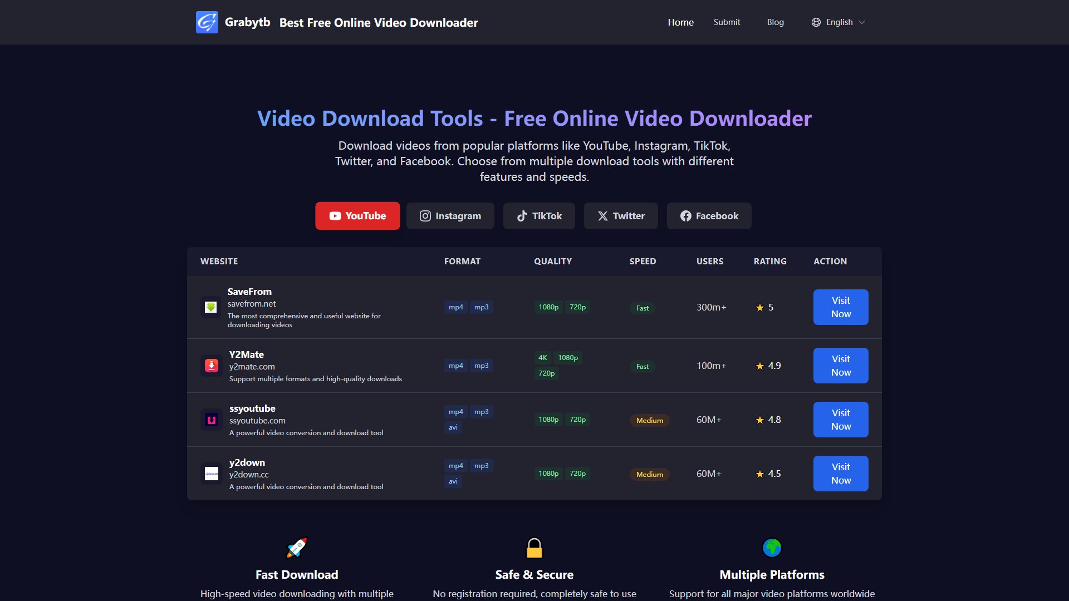Viewport: 1069px width, 601px height.
Task: Open the Blog nav item
Action: pyautogui.click(x=775, y=22)
